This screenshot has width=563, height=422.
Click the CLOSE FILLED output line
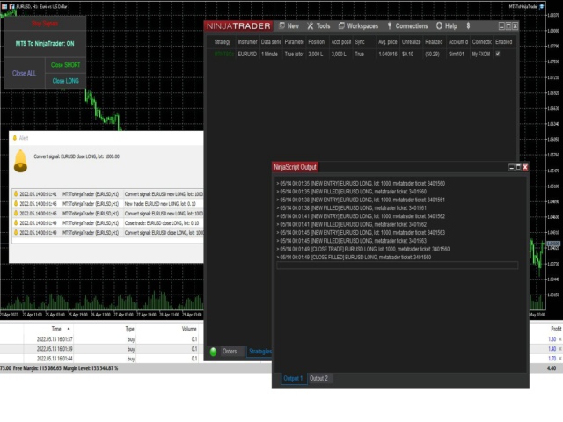point(354,258)
